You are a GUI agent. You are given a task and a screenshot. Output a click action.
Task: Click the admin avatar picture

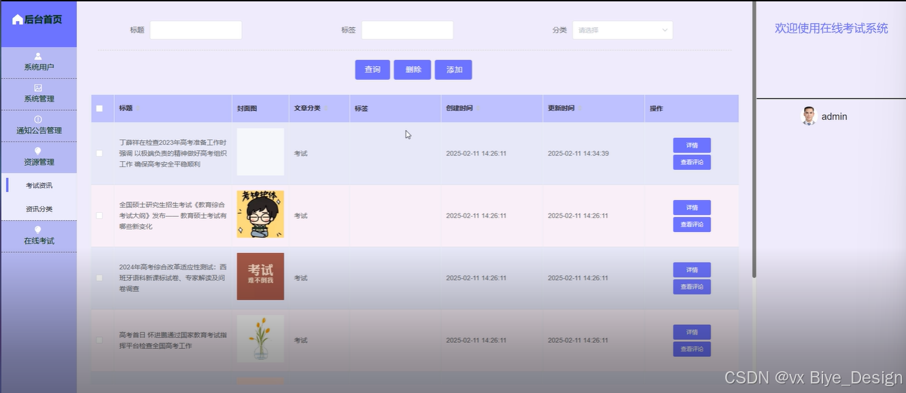point(808,116)
